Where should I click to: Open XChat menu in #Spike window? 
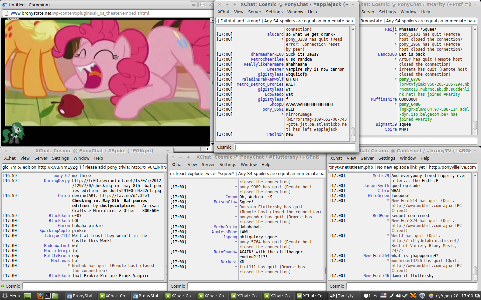click(10, 158)
